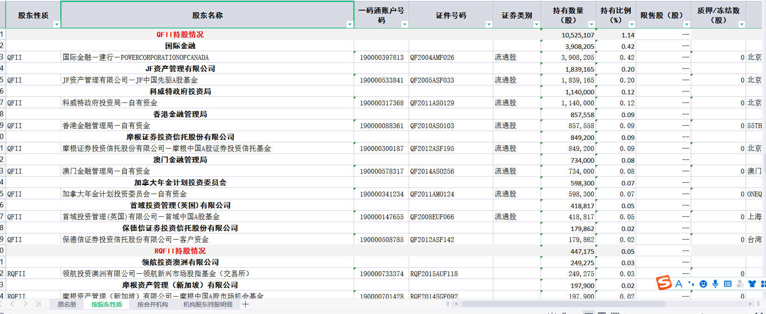The image size is (766, 314).
Task: Toggle Sogou English/Chinese input mode A
Action: pos(678,284)
